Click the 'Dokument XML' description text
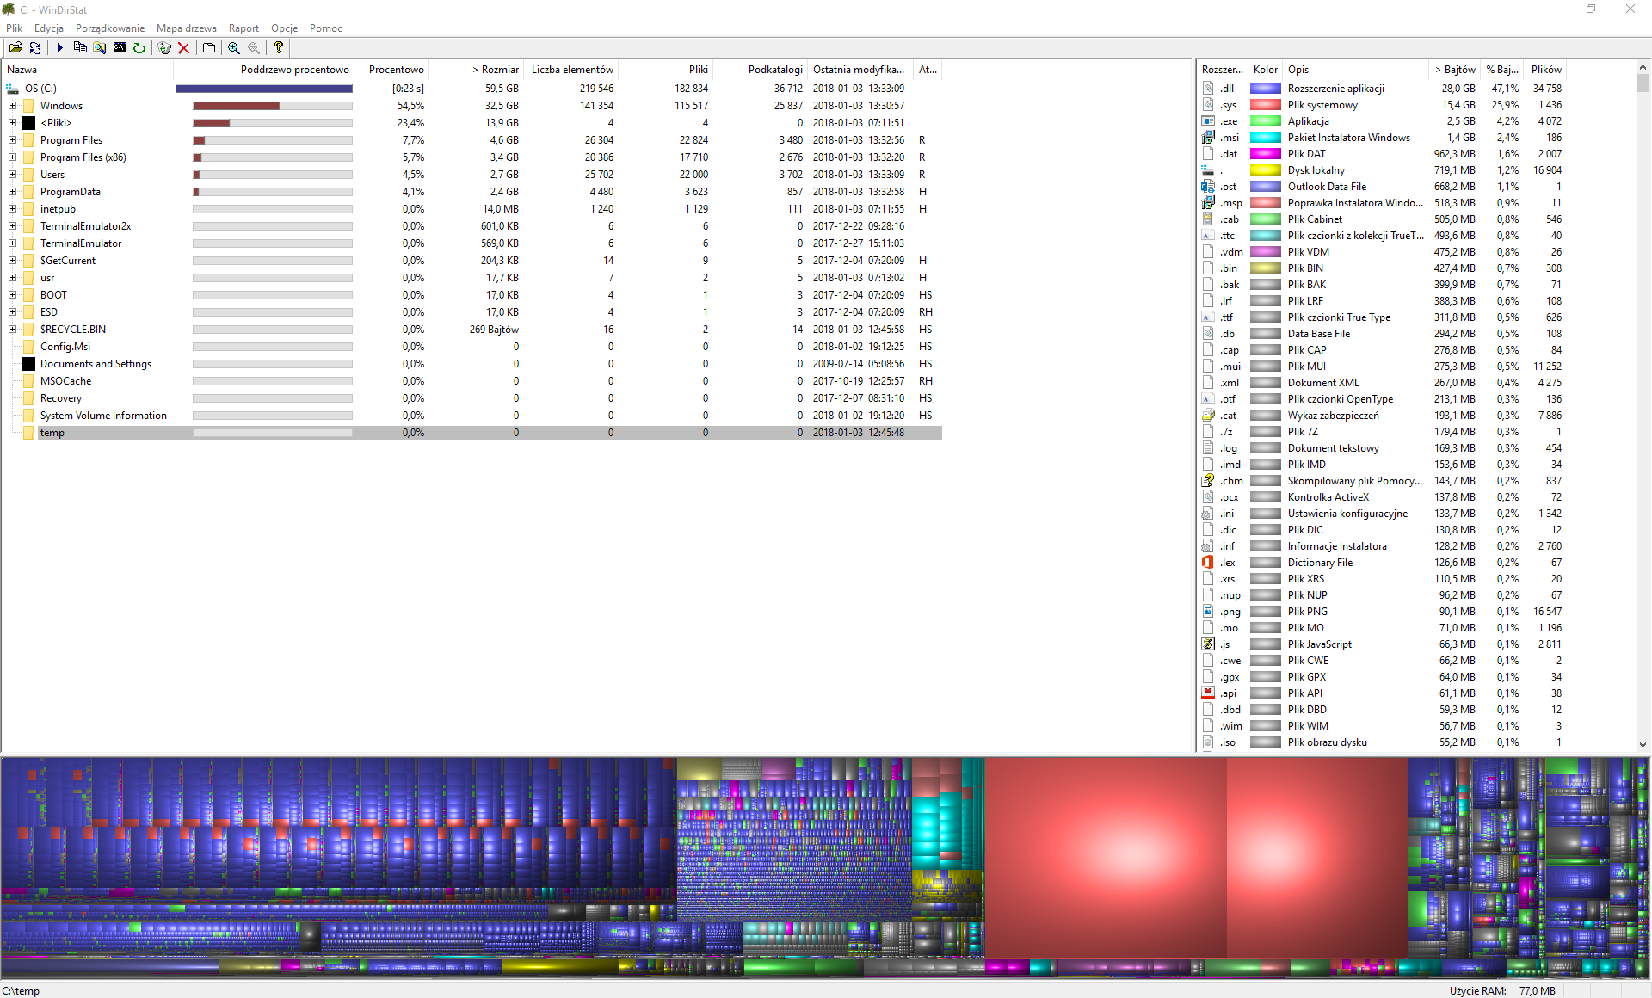 pyautogui.click(x=1323, y=383)
